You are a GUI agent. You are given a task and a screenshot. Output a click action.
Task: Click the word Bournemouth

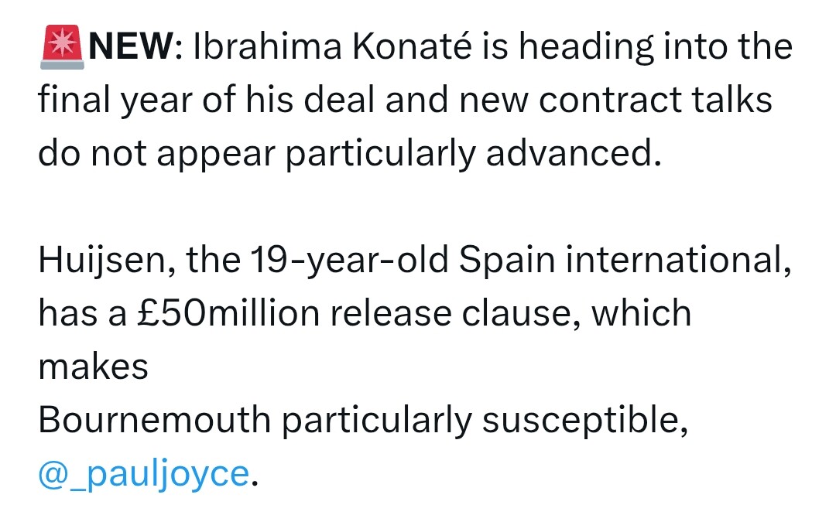tap(155, 420)
